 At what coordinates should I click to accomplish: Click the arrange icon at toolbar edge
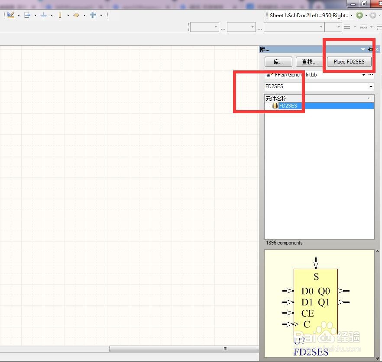[x=379, y=27]
